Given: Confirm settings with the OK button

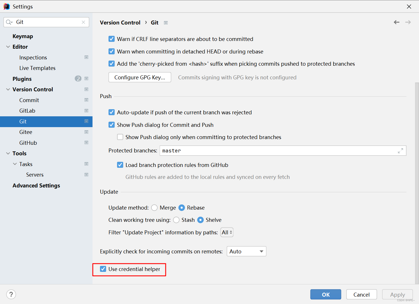Looking at the screenshot, I should click(326, 294).
